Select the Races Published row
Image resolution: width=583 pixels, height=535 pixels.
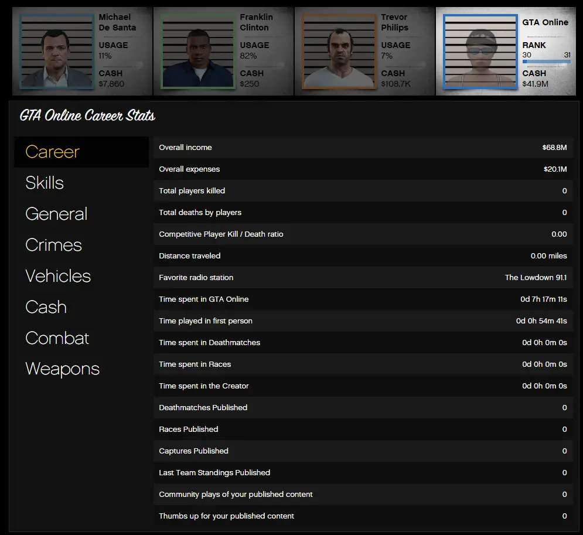point(363,430)
